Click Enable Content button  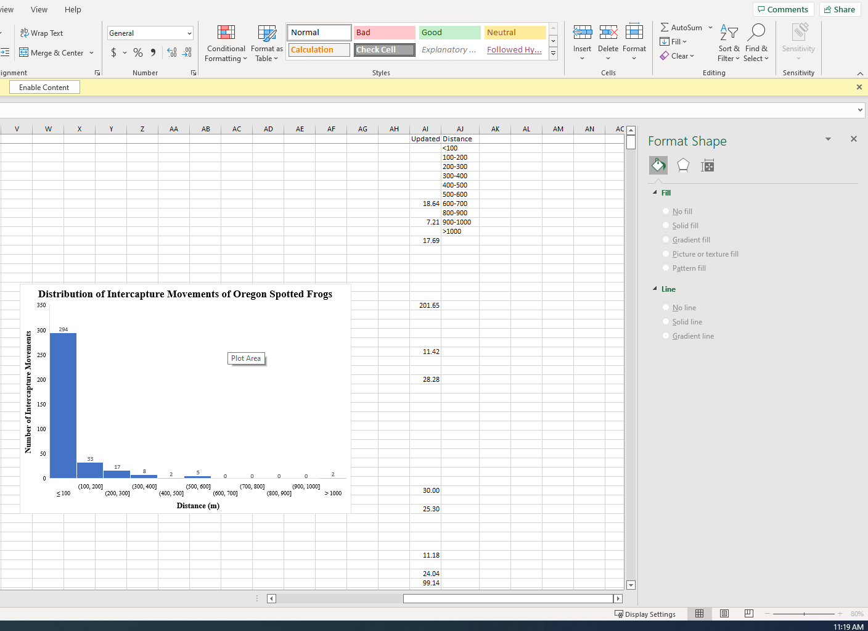44,87
